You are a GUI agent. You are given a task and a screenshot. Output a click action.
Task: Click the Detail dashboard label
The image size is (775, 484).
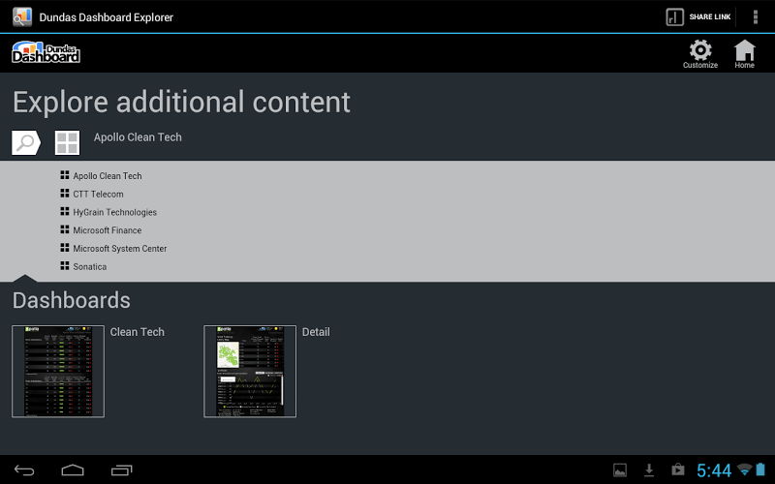click(316, 332)
